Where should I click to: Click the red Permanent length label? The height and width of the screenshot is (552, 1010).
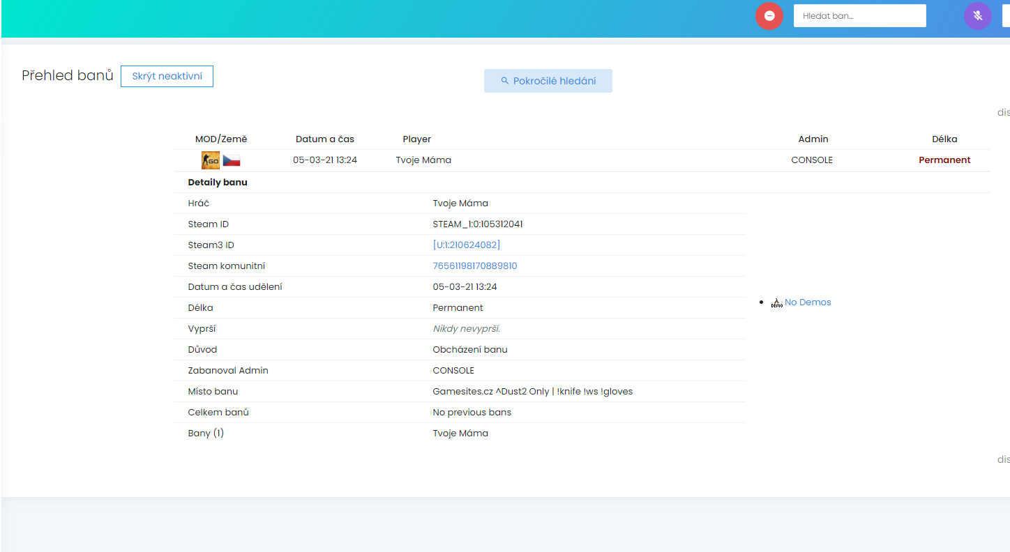[944, 160]
